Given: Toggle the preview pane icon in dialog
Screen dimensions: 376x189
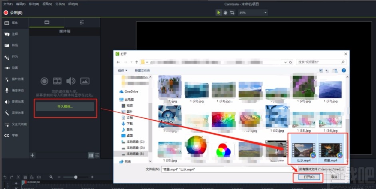Looking at the screenshot, I should [x=335, y=70].
